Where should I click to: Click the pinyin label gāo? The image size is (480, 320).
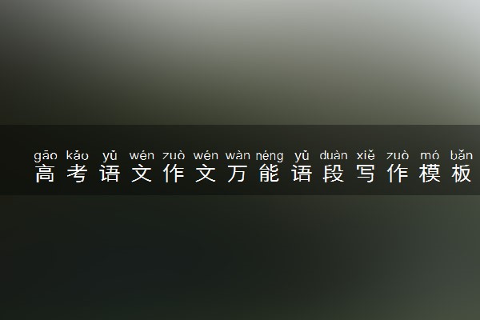pos(46,156)
